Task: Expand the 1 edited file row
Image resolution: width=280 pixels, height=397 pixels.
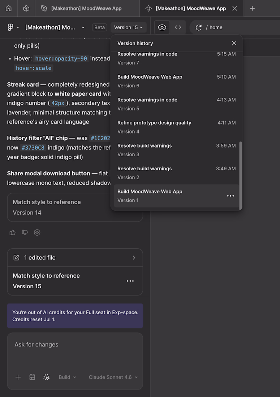Action: point(75,257)
